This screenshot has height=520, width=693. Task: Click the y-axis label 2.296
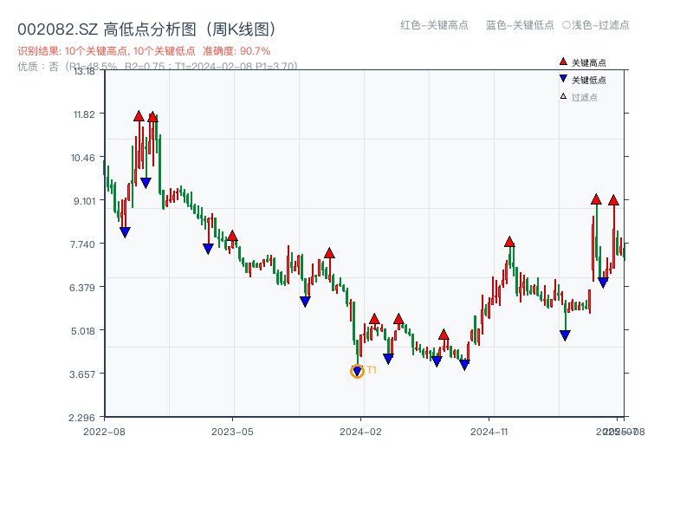tap(81, 418)
